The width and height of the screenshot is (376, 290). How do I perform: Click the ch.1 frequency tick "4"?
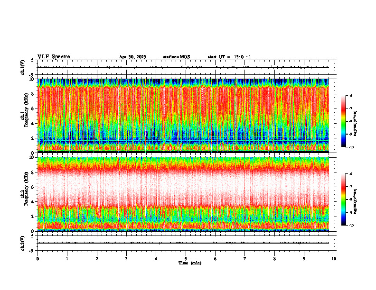pyautogui.click(x=33, y=124)
